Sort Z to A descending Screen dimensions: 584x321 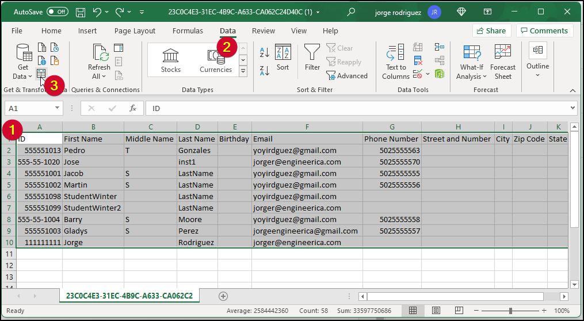[265, 70]
